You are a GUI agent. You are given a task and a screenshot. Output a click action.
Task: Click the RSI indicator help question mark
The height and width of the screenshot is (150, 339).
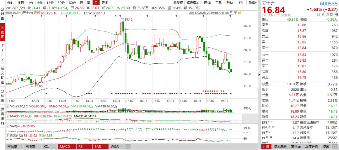[x=8, y=136]
